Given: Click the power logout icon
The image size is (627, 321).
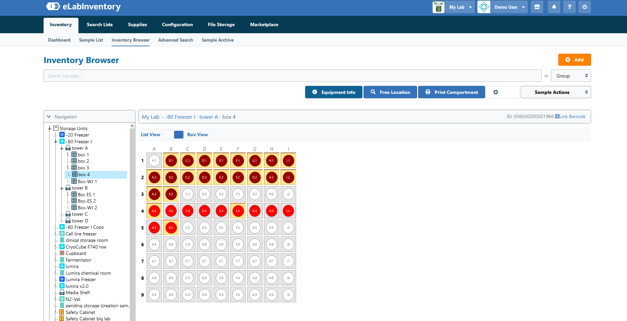Looking at the screenshot, I should tap(584, 7).
